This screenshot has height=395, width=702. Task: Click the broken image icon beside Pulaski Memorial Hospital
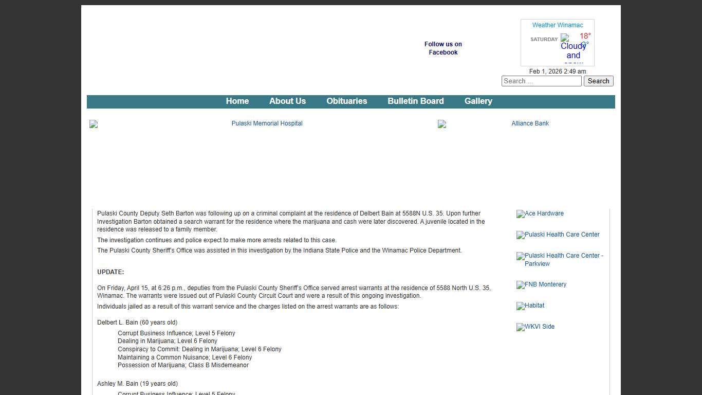click(x=94, y=124)
